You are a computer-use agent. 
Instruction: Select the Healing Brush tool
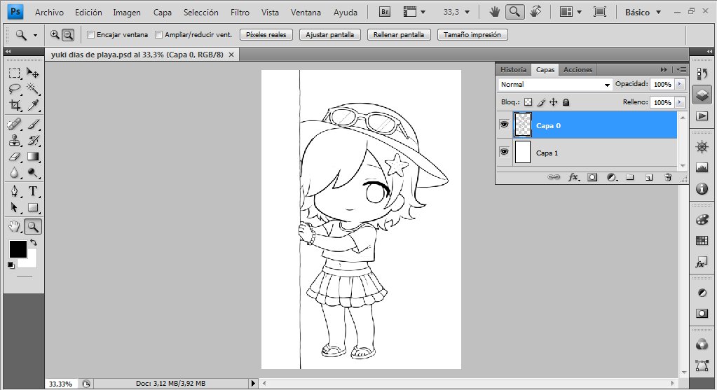tap(15, 124)
